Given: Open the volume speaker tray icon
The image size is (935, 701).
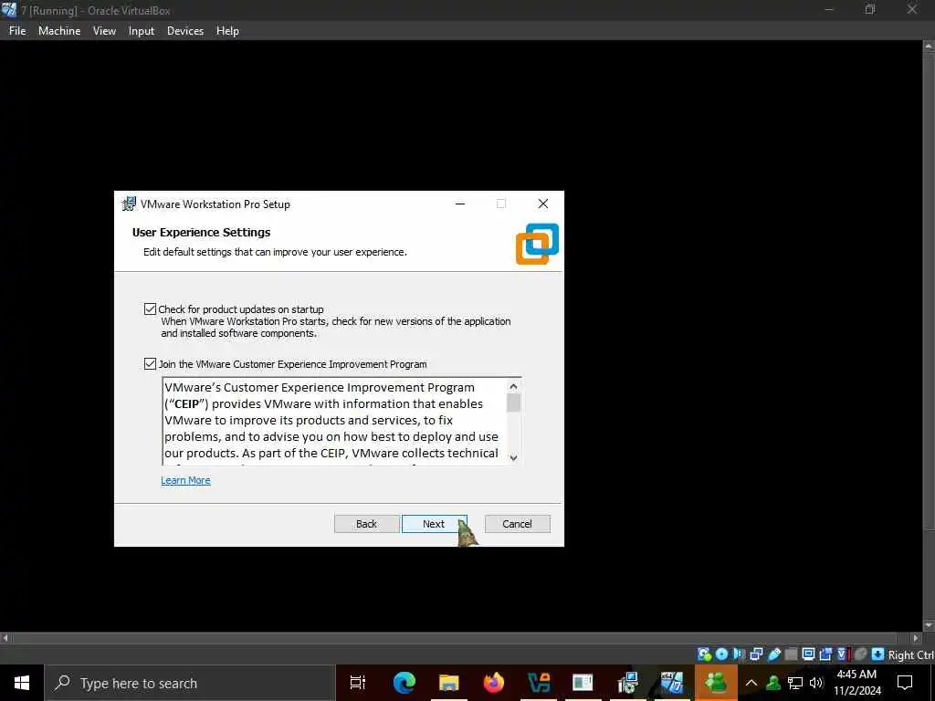Looking at the screenshot, I should pyautogui.click(x=816, y=683).
